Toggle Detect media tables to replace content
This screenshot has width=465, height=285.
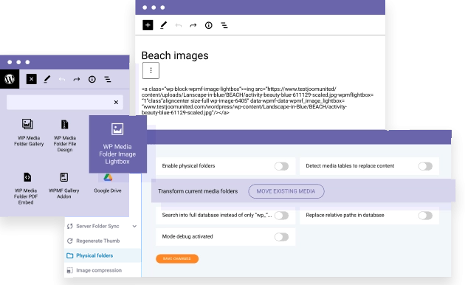pyautogui.click(x=425, y=166)
